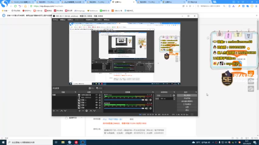The width and height of the screenshot is (259, 145).
Task: Click the 工作室模式 studio mode button
Action: [187, 104]
